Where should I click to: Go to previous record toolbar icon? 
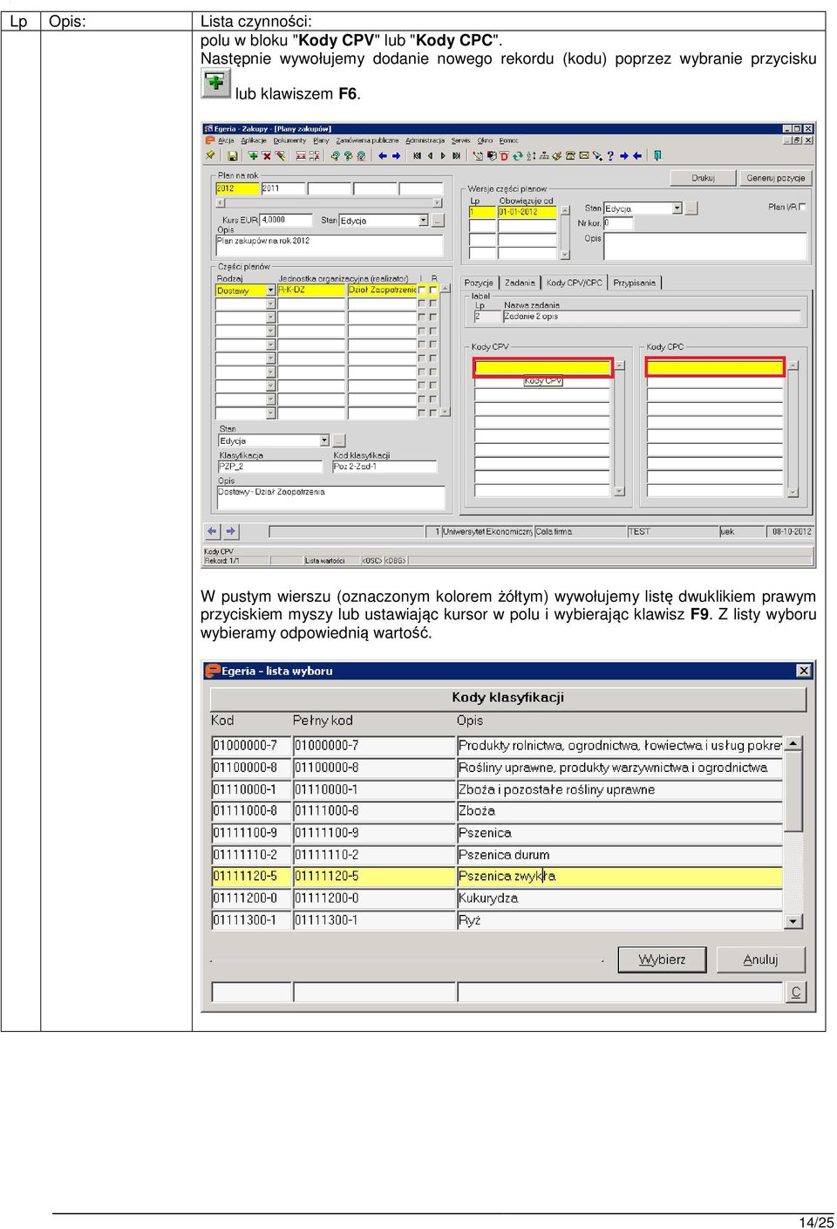tap(430, 156)
